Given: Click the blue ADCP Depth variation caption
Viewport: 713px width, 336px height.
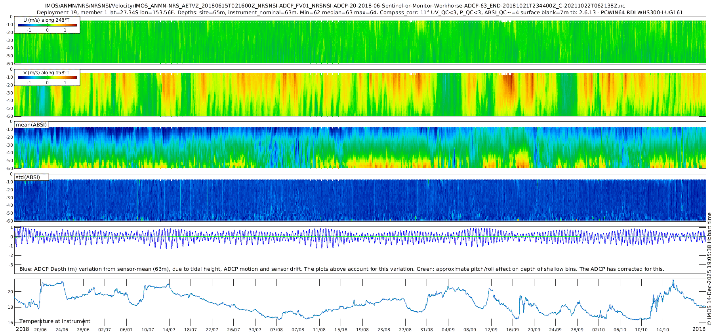Looking at the screenshot, I should click(x=341, y=269).
